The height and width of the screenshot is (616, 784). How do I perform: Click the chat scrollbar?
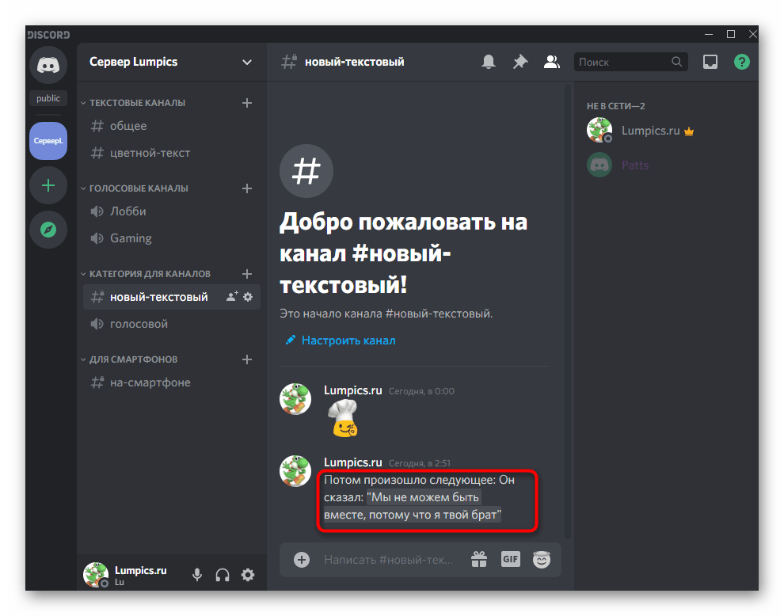pyautogui.click(x=568, y=310)
